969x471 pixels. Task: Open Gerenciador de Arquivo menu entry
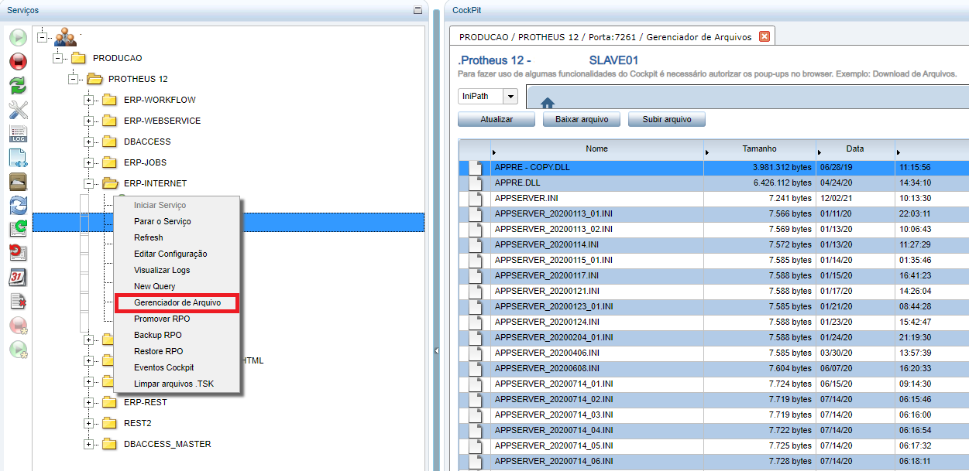coord(177,302)
